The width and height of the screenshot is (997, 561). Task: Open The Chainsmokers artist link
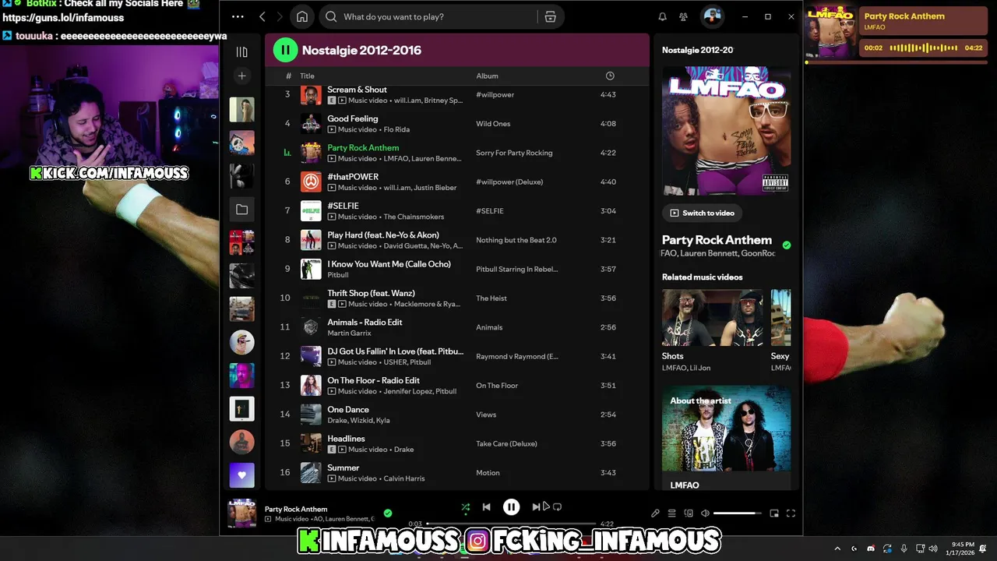click(414, 217)
